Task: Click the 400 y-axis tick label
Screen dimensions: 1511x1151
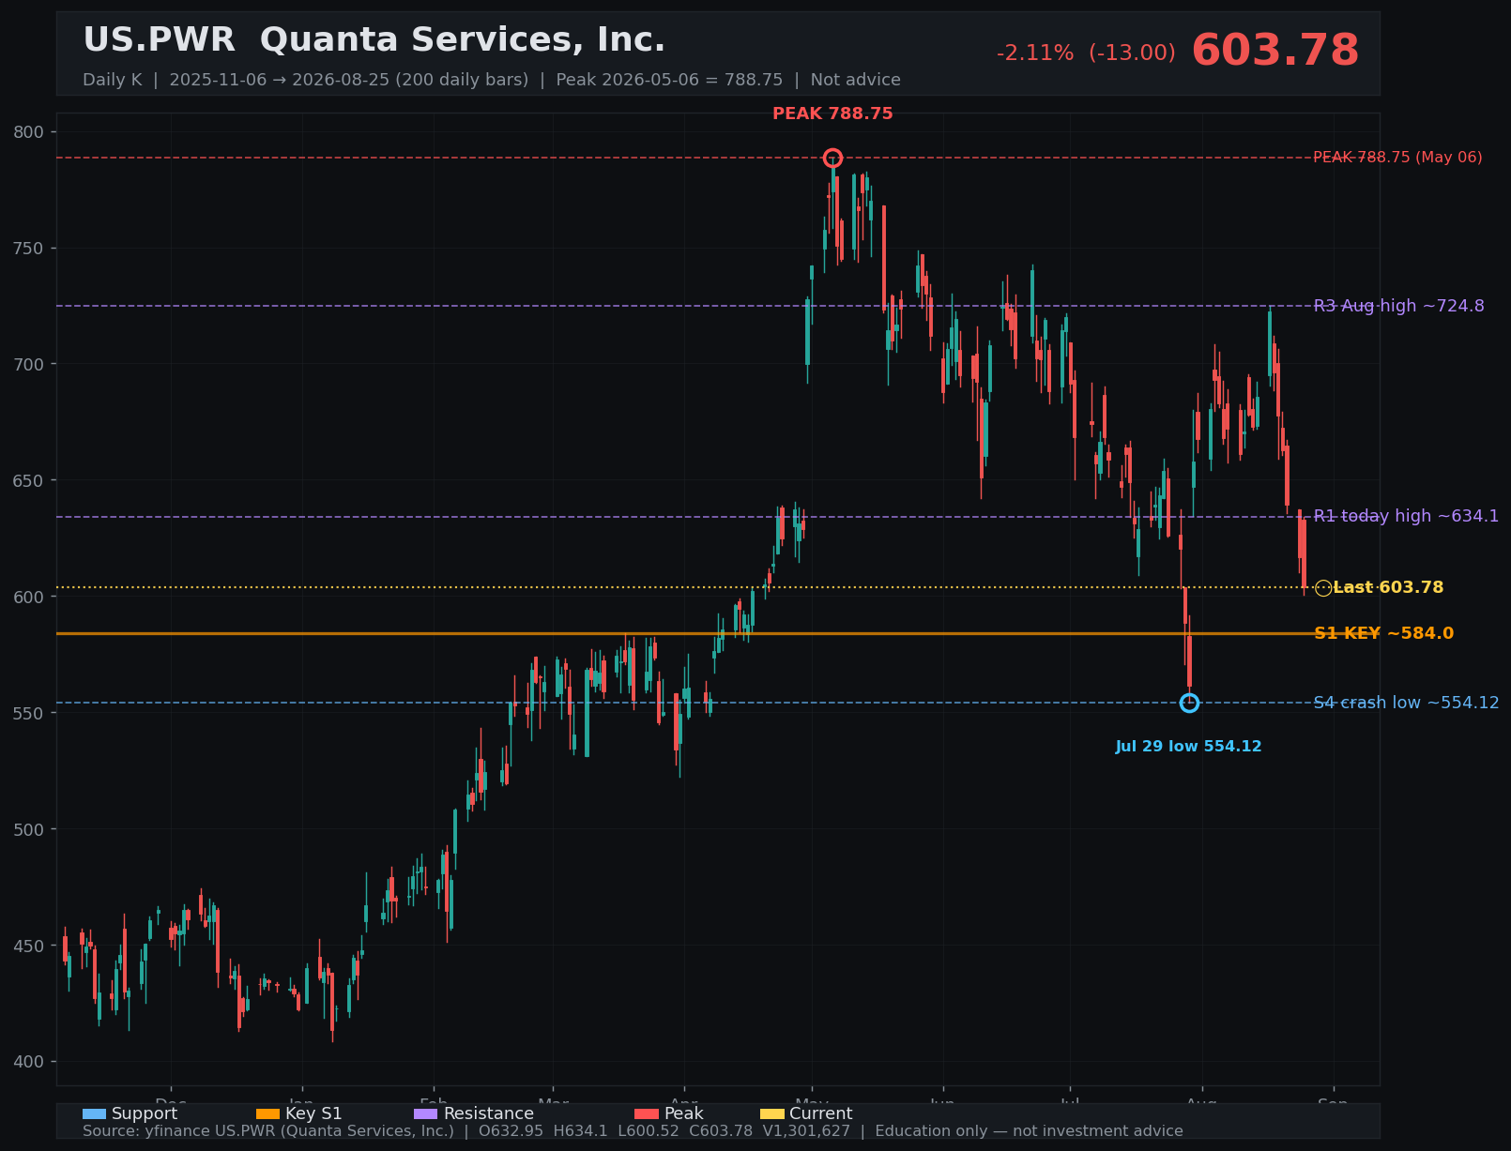Action: [29, 1062]
